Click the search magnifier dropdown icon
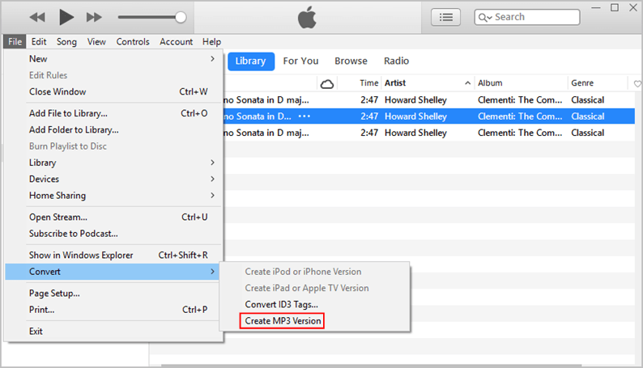This screenshot has height=368, width=643. pos(485,17)
